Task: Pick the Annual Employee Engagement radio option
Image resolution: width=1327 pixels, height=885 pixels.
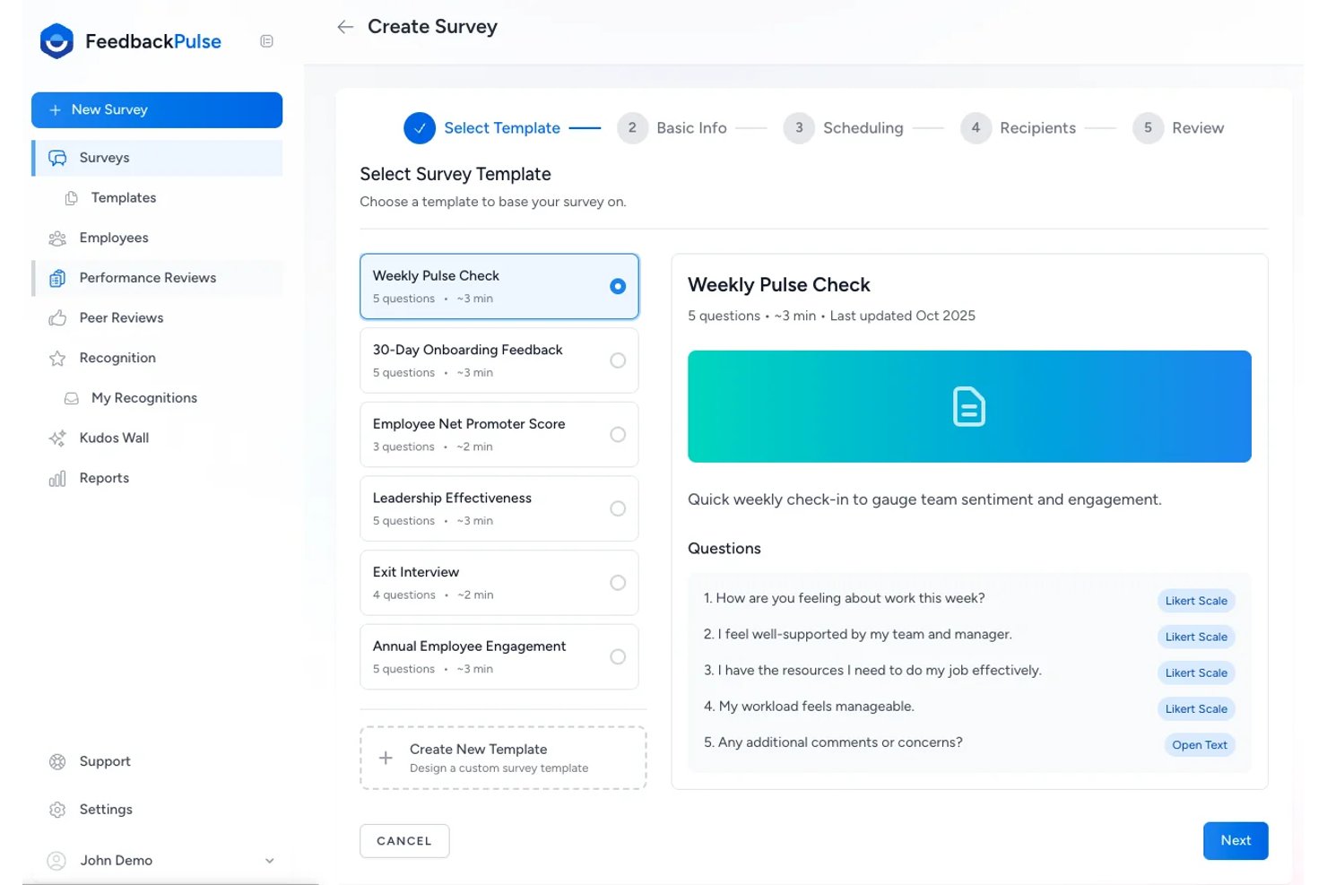Action: pos(618,656)
